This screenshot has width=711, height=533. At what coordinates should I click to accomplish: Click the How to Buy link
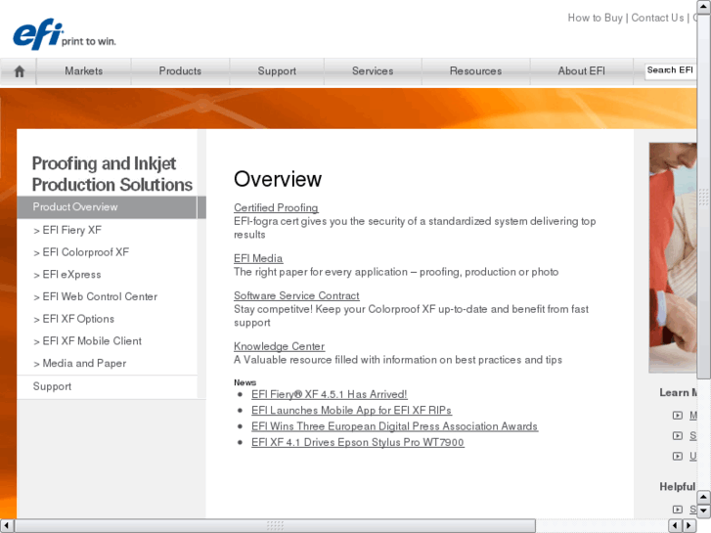tap(595, 18)
